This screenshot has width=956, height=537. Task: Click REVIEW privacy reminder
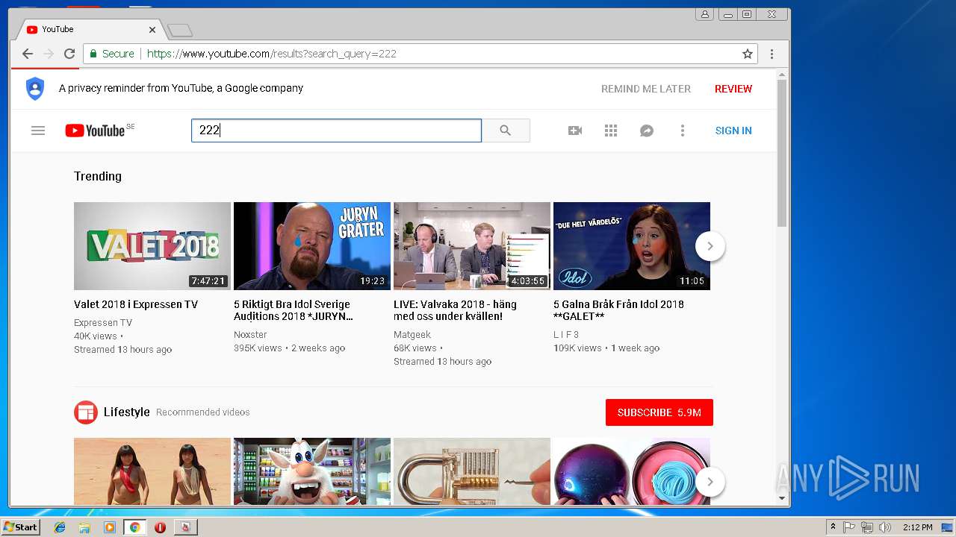tap(733, 89)
